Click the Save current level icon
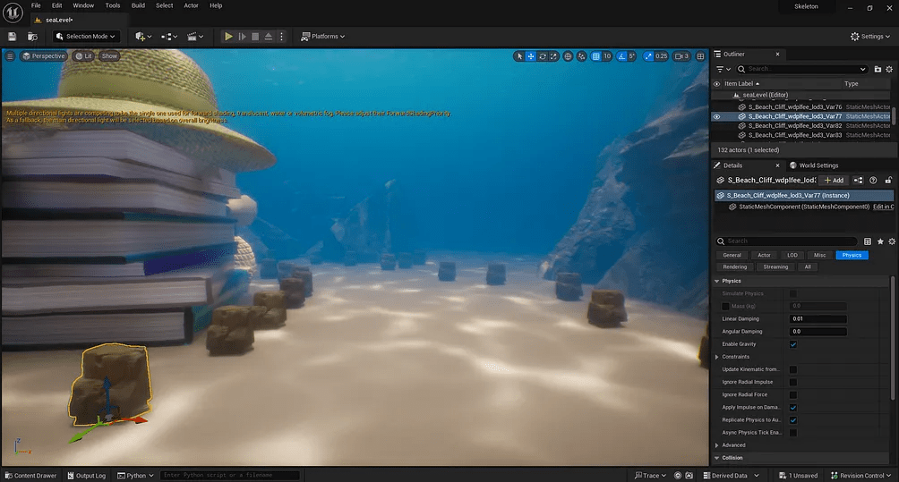899x482 pixels. 13,37
